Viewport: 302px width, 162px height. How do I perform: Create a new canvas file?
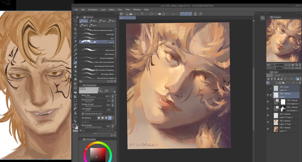tap(127, 14)
